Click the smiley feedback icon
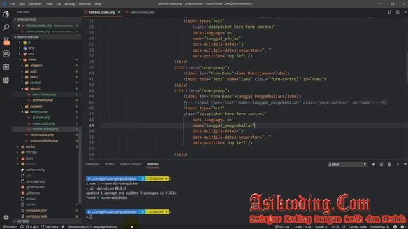This screenshot has width=408, height=229. click(x=395, y=227)
